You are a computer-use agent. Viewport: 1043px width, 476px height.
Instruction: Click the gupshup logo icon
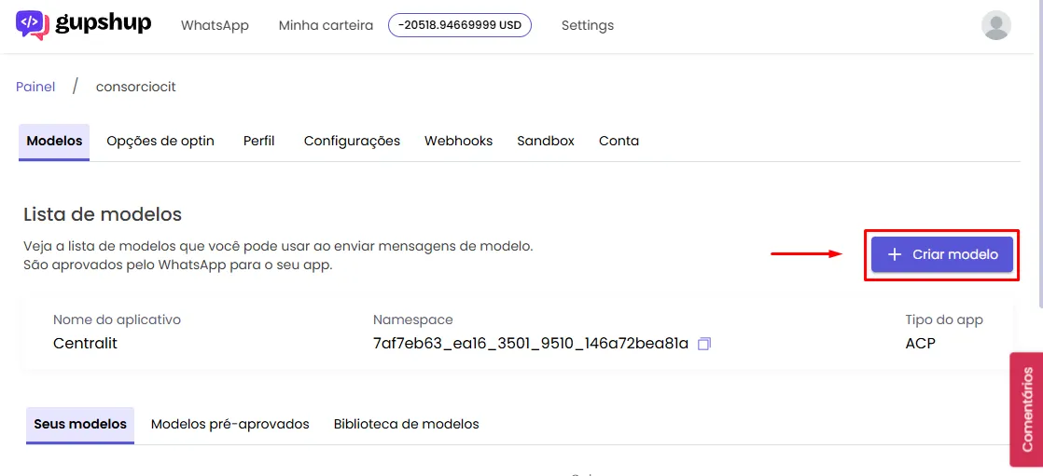[33, 24]
